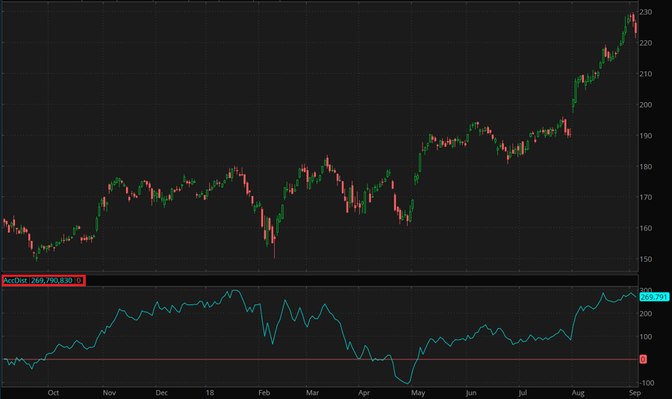Click the May label on time axis
Image resolution: width=672 pixels, height=399 pixels.
(x=418, y=392)
